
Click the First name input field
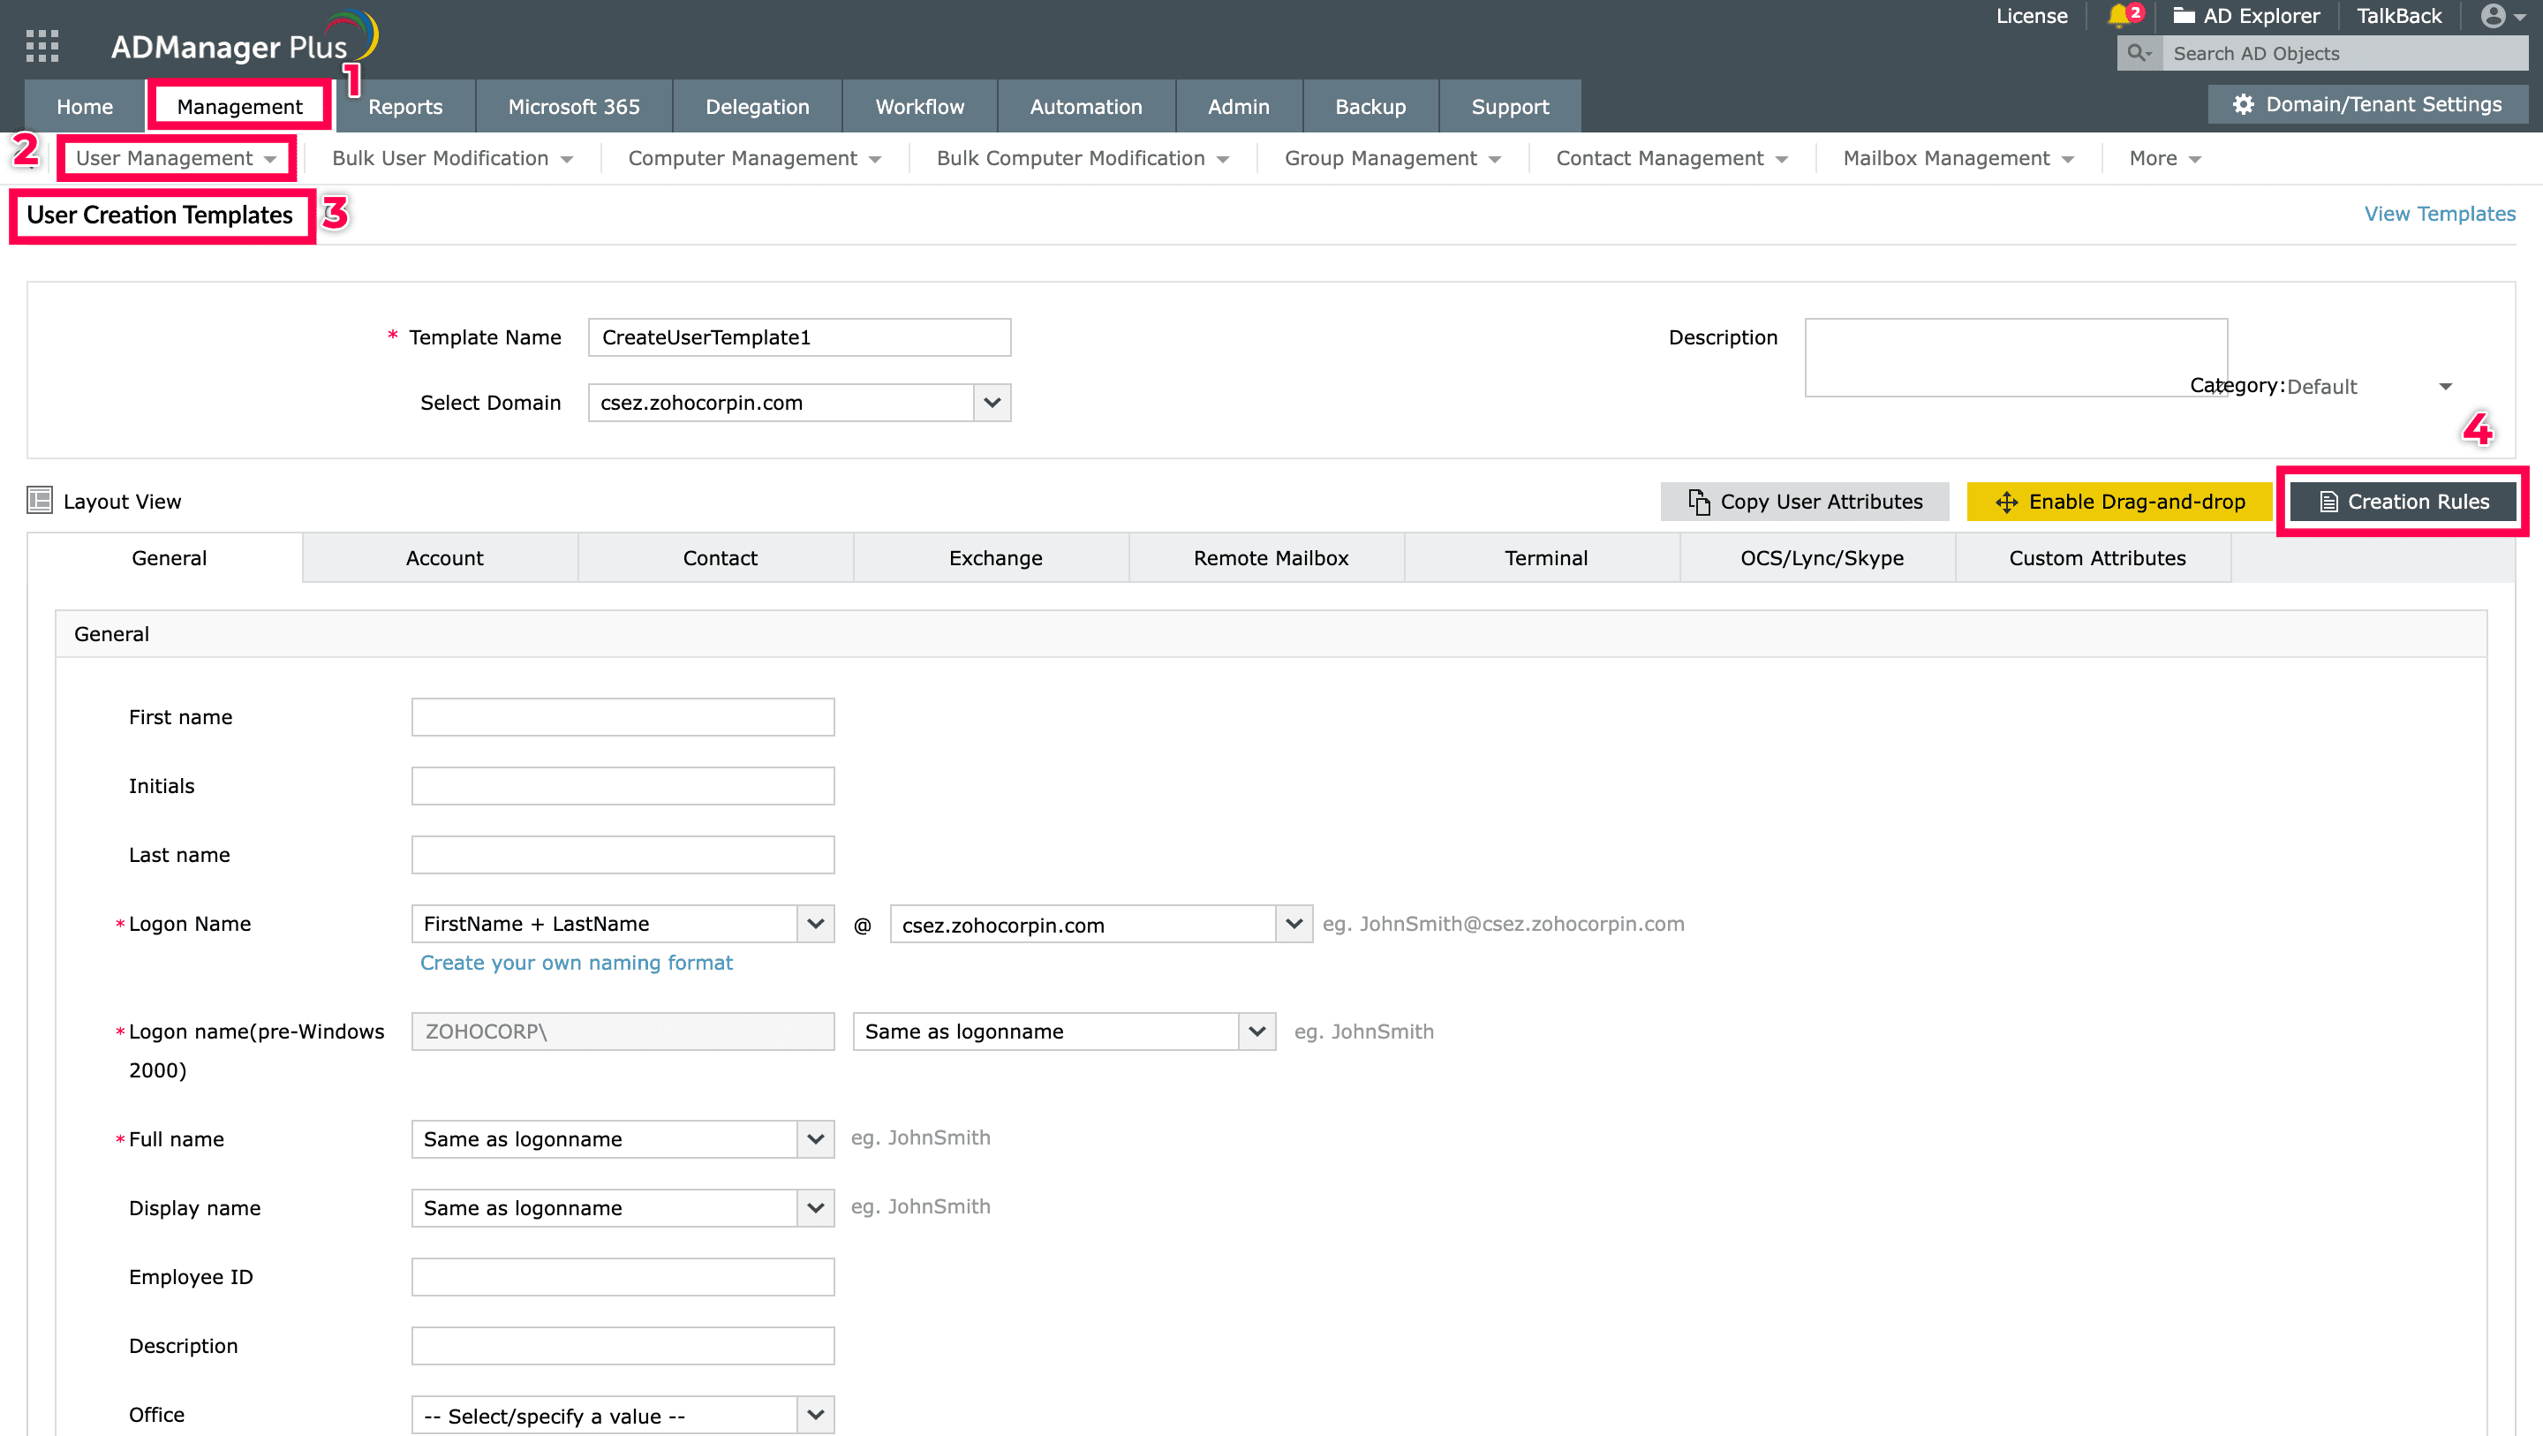click(623, 717)
